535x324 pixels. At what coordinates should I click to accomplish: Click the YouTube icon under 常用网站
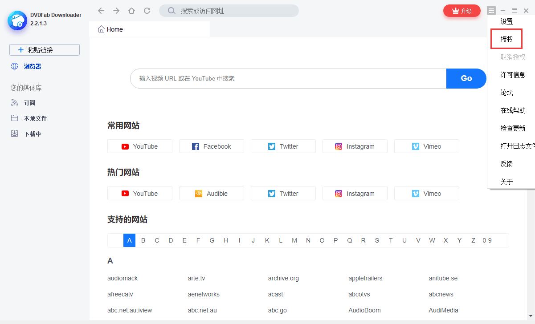[x=125, y=146]
